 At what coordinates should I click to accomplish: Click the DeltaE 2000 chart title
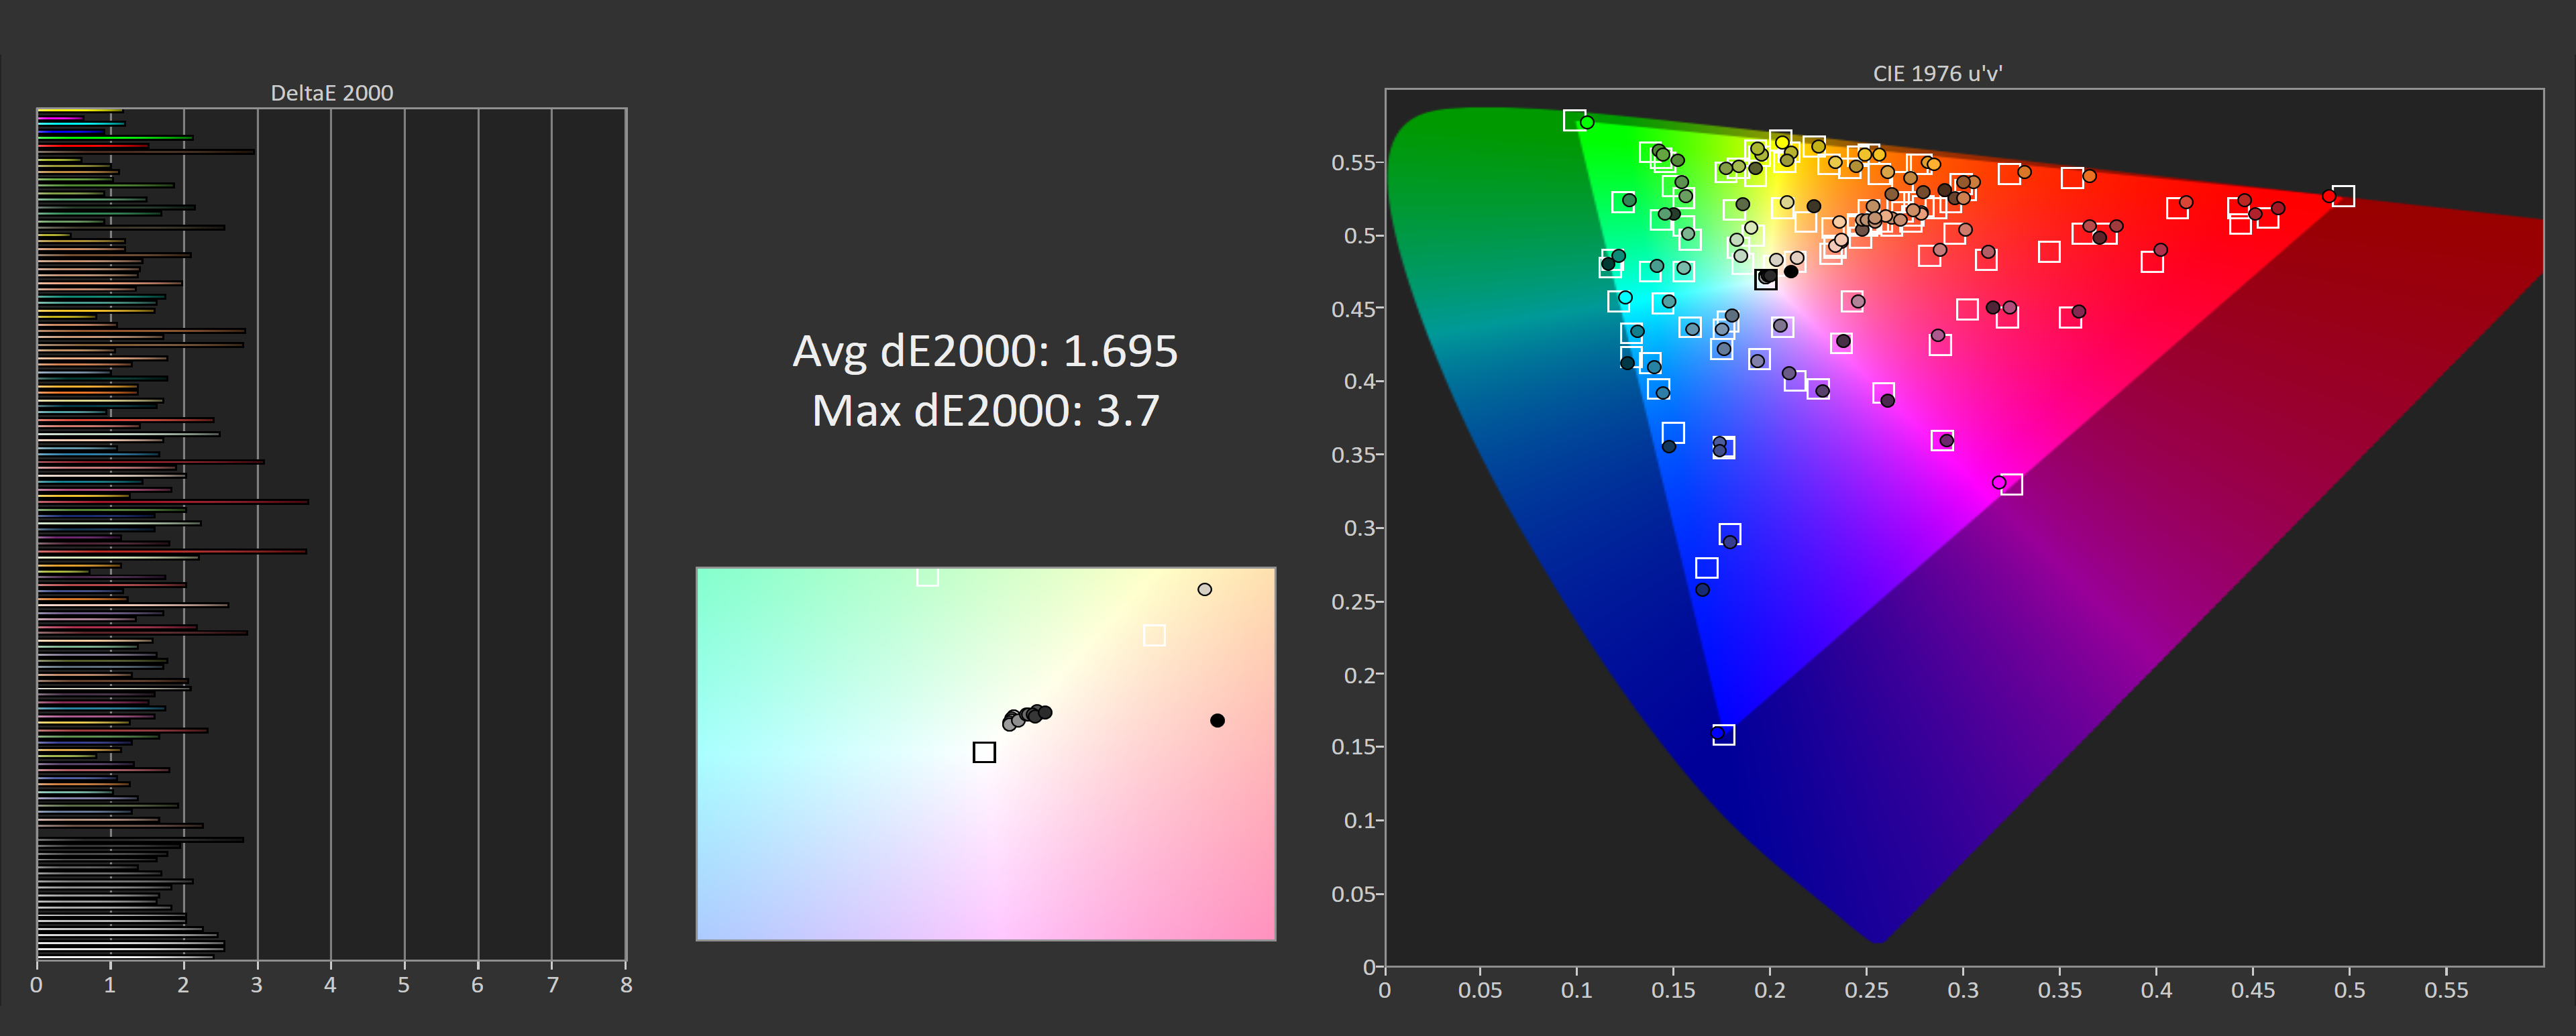[332, 93]
